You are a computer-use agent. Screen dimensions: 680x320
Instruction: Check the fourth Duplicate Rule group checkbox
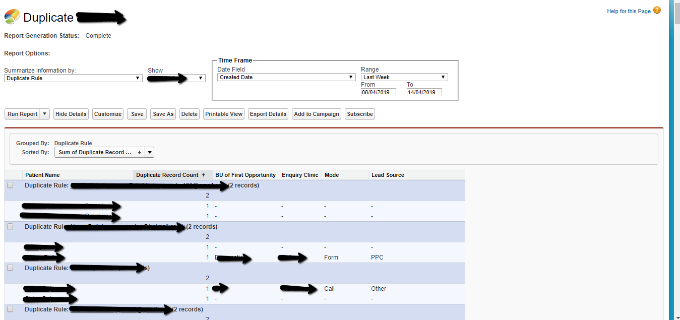pyautogui.click(x=10, y=309)
